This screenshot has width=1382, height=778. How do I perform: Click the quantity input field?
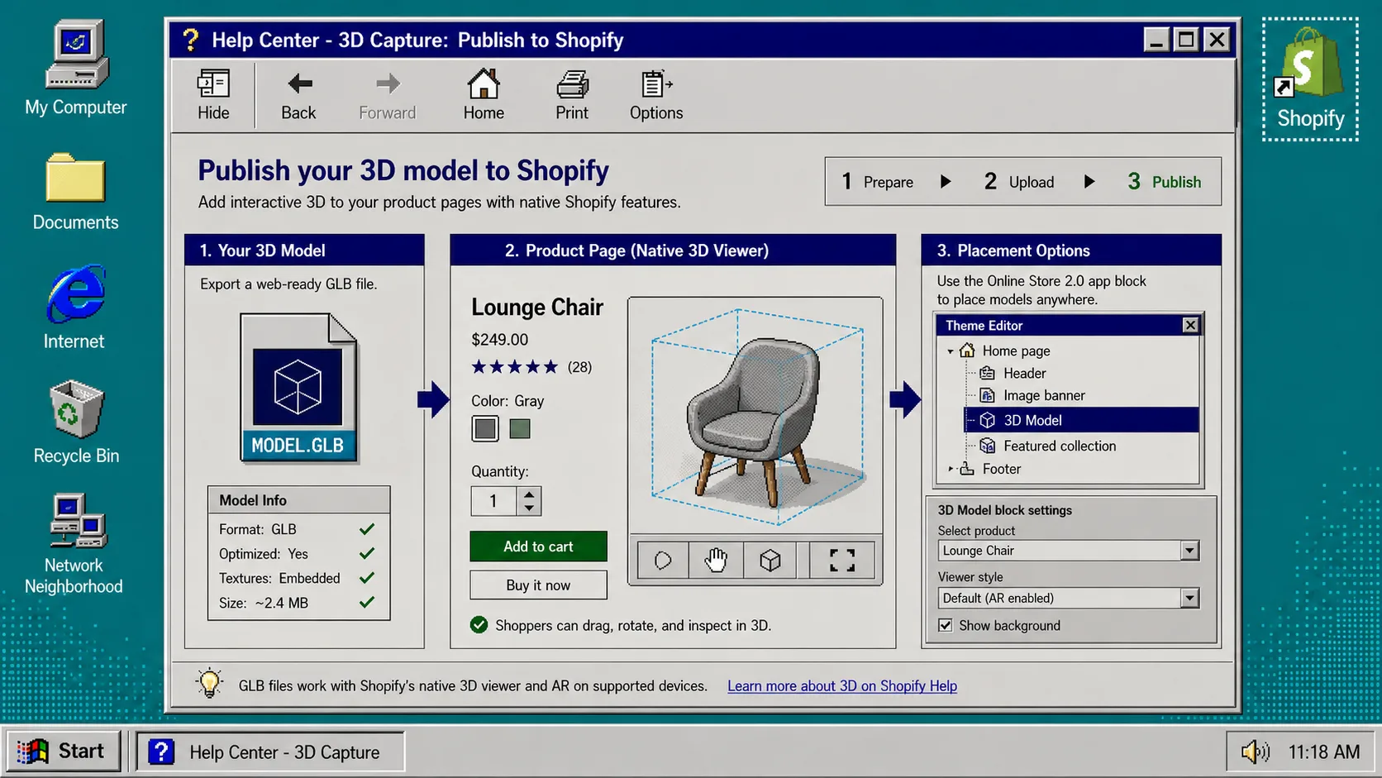point(494,501)
